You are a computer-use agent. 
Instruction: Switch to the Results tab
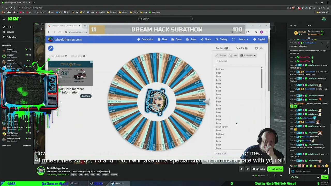point(242,48)
